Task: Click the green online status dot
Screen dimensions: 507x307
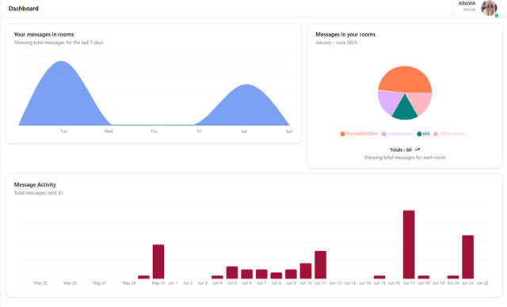Action: 497,16
